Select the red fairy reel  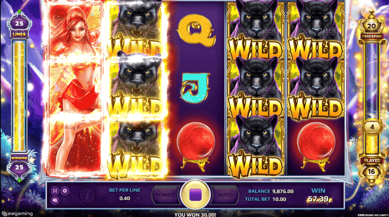coord(74,89)
